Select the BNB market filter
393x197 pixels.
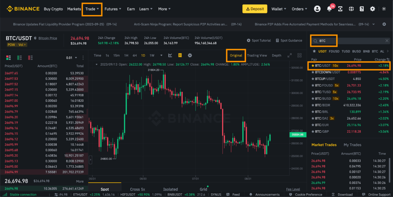click(x=366, y=51)
